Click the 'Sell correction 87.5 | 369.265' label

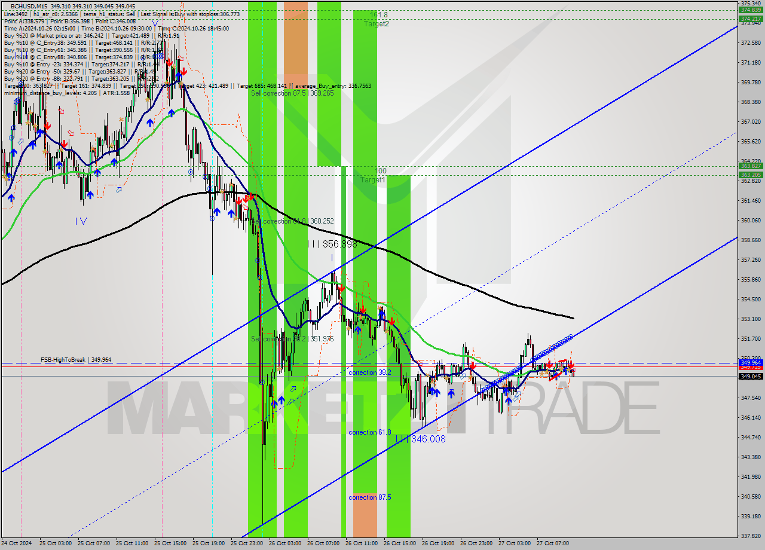click(x=292, y=93)
